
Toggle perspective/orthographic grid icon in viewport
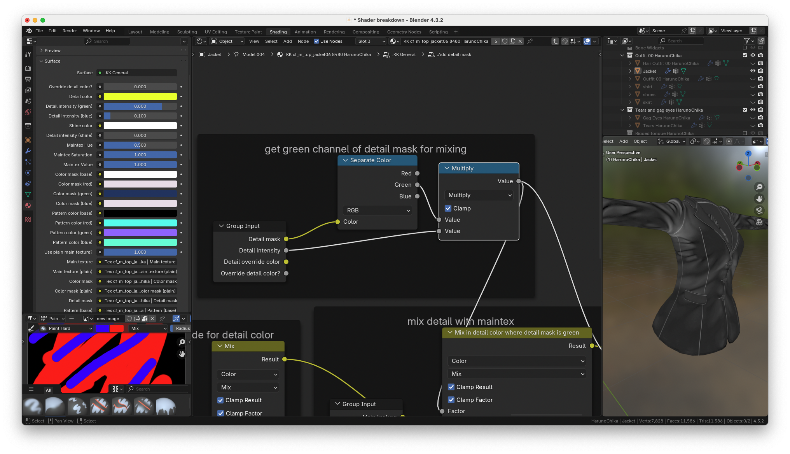759,222
